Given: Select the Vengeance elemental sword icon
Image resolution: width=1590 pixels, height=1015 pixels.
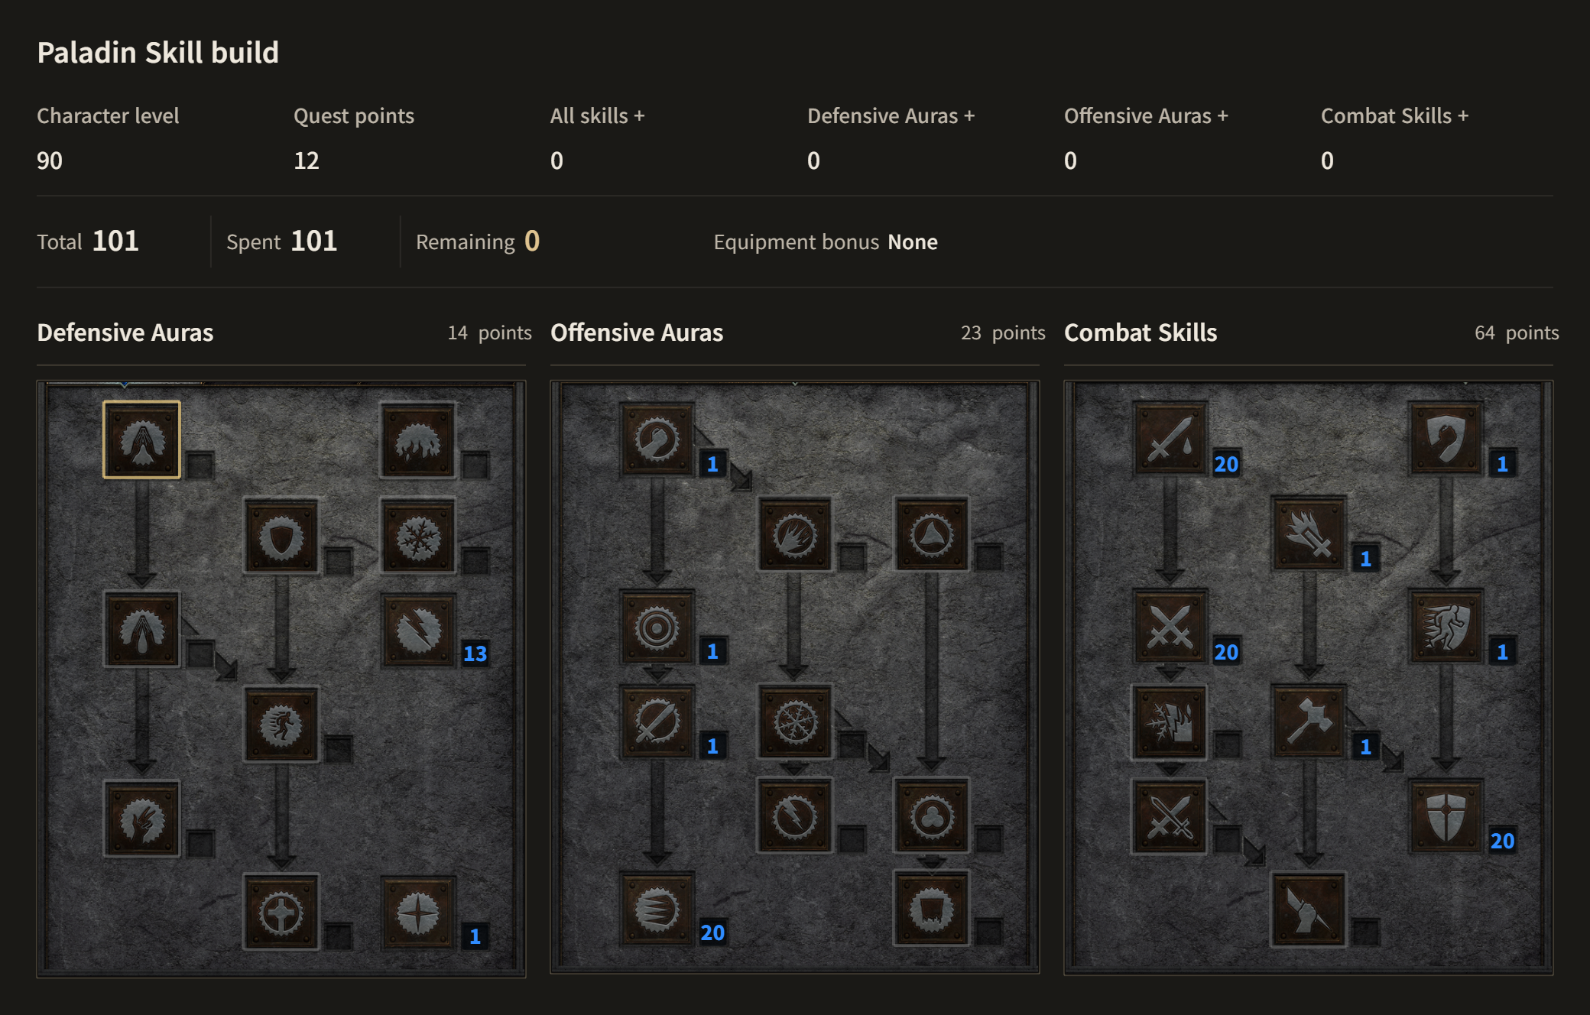Looking at the screenshot, I should [1170, 722].
